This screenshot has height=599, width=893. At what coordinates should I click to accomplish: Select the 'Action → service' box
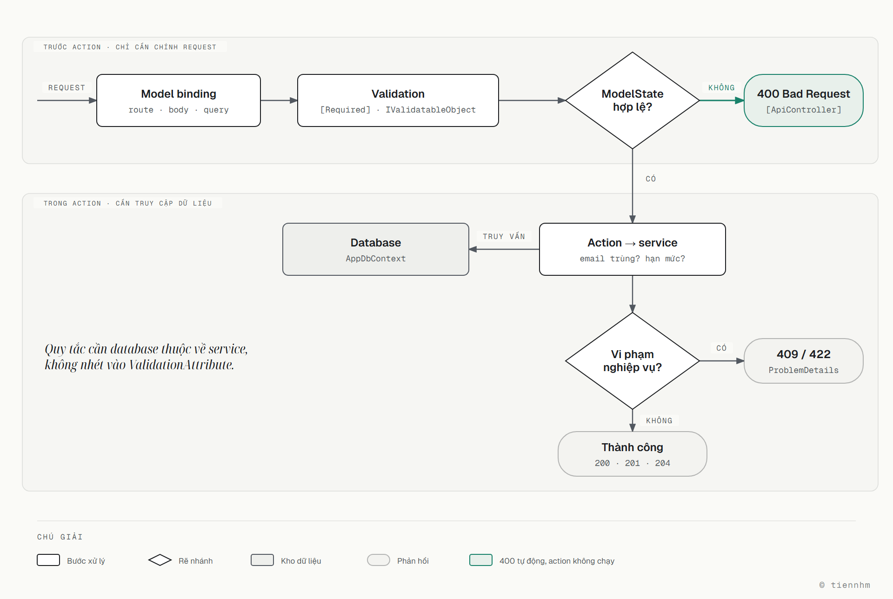[x=633, y=249]
